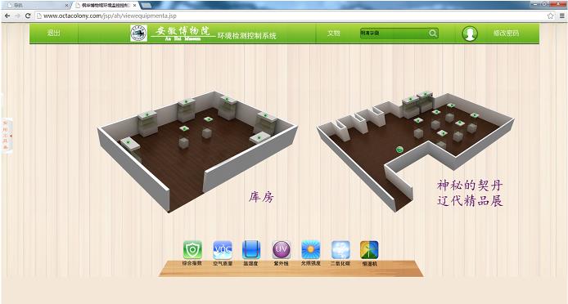Screen dimensions: 568x304
Task: Open the Chrome menu button
Action: [x=561, y=16]
